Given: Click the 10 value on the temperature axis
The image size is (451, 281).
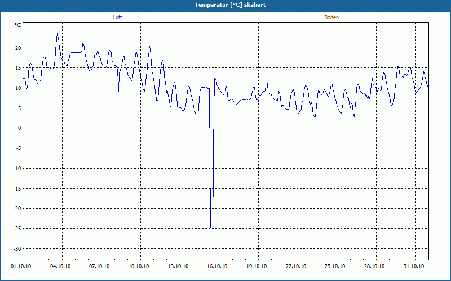Looking at the screenshot, I should [x=19, y=88].
